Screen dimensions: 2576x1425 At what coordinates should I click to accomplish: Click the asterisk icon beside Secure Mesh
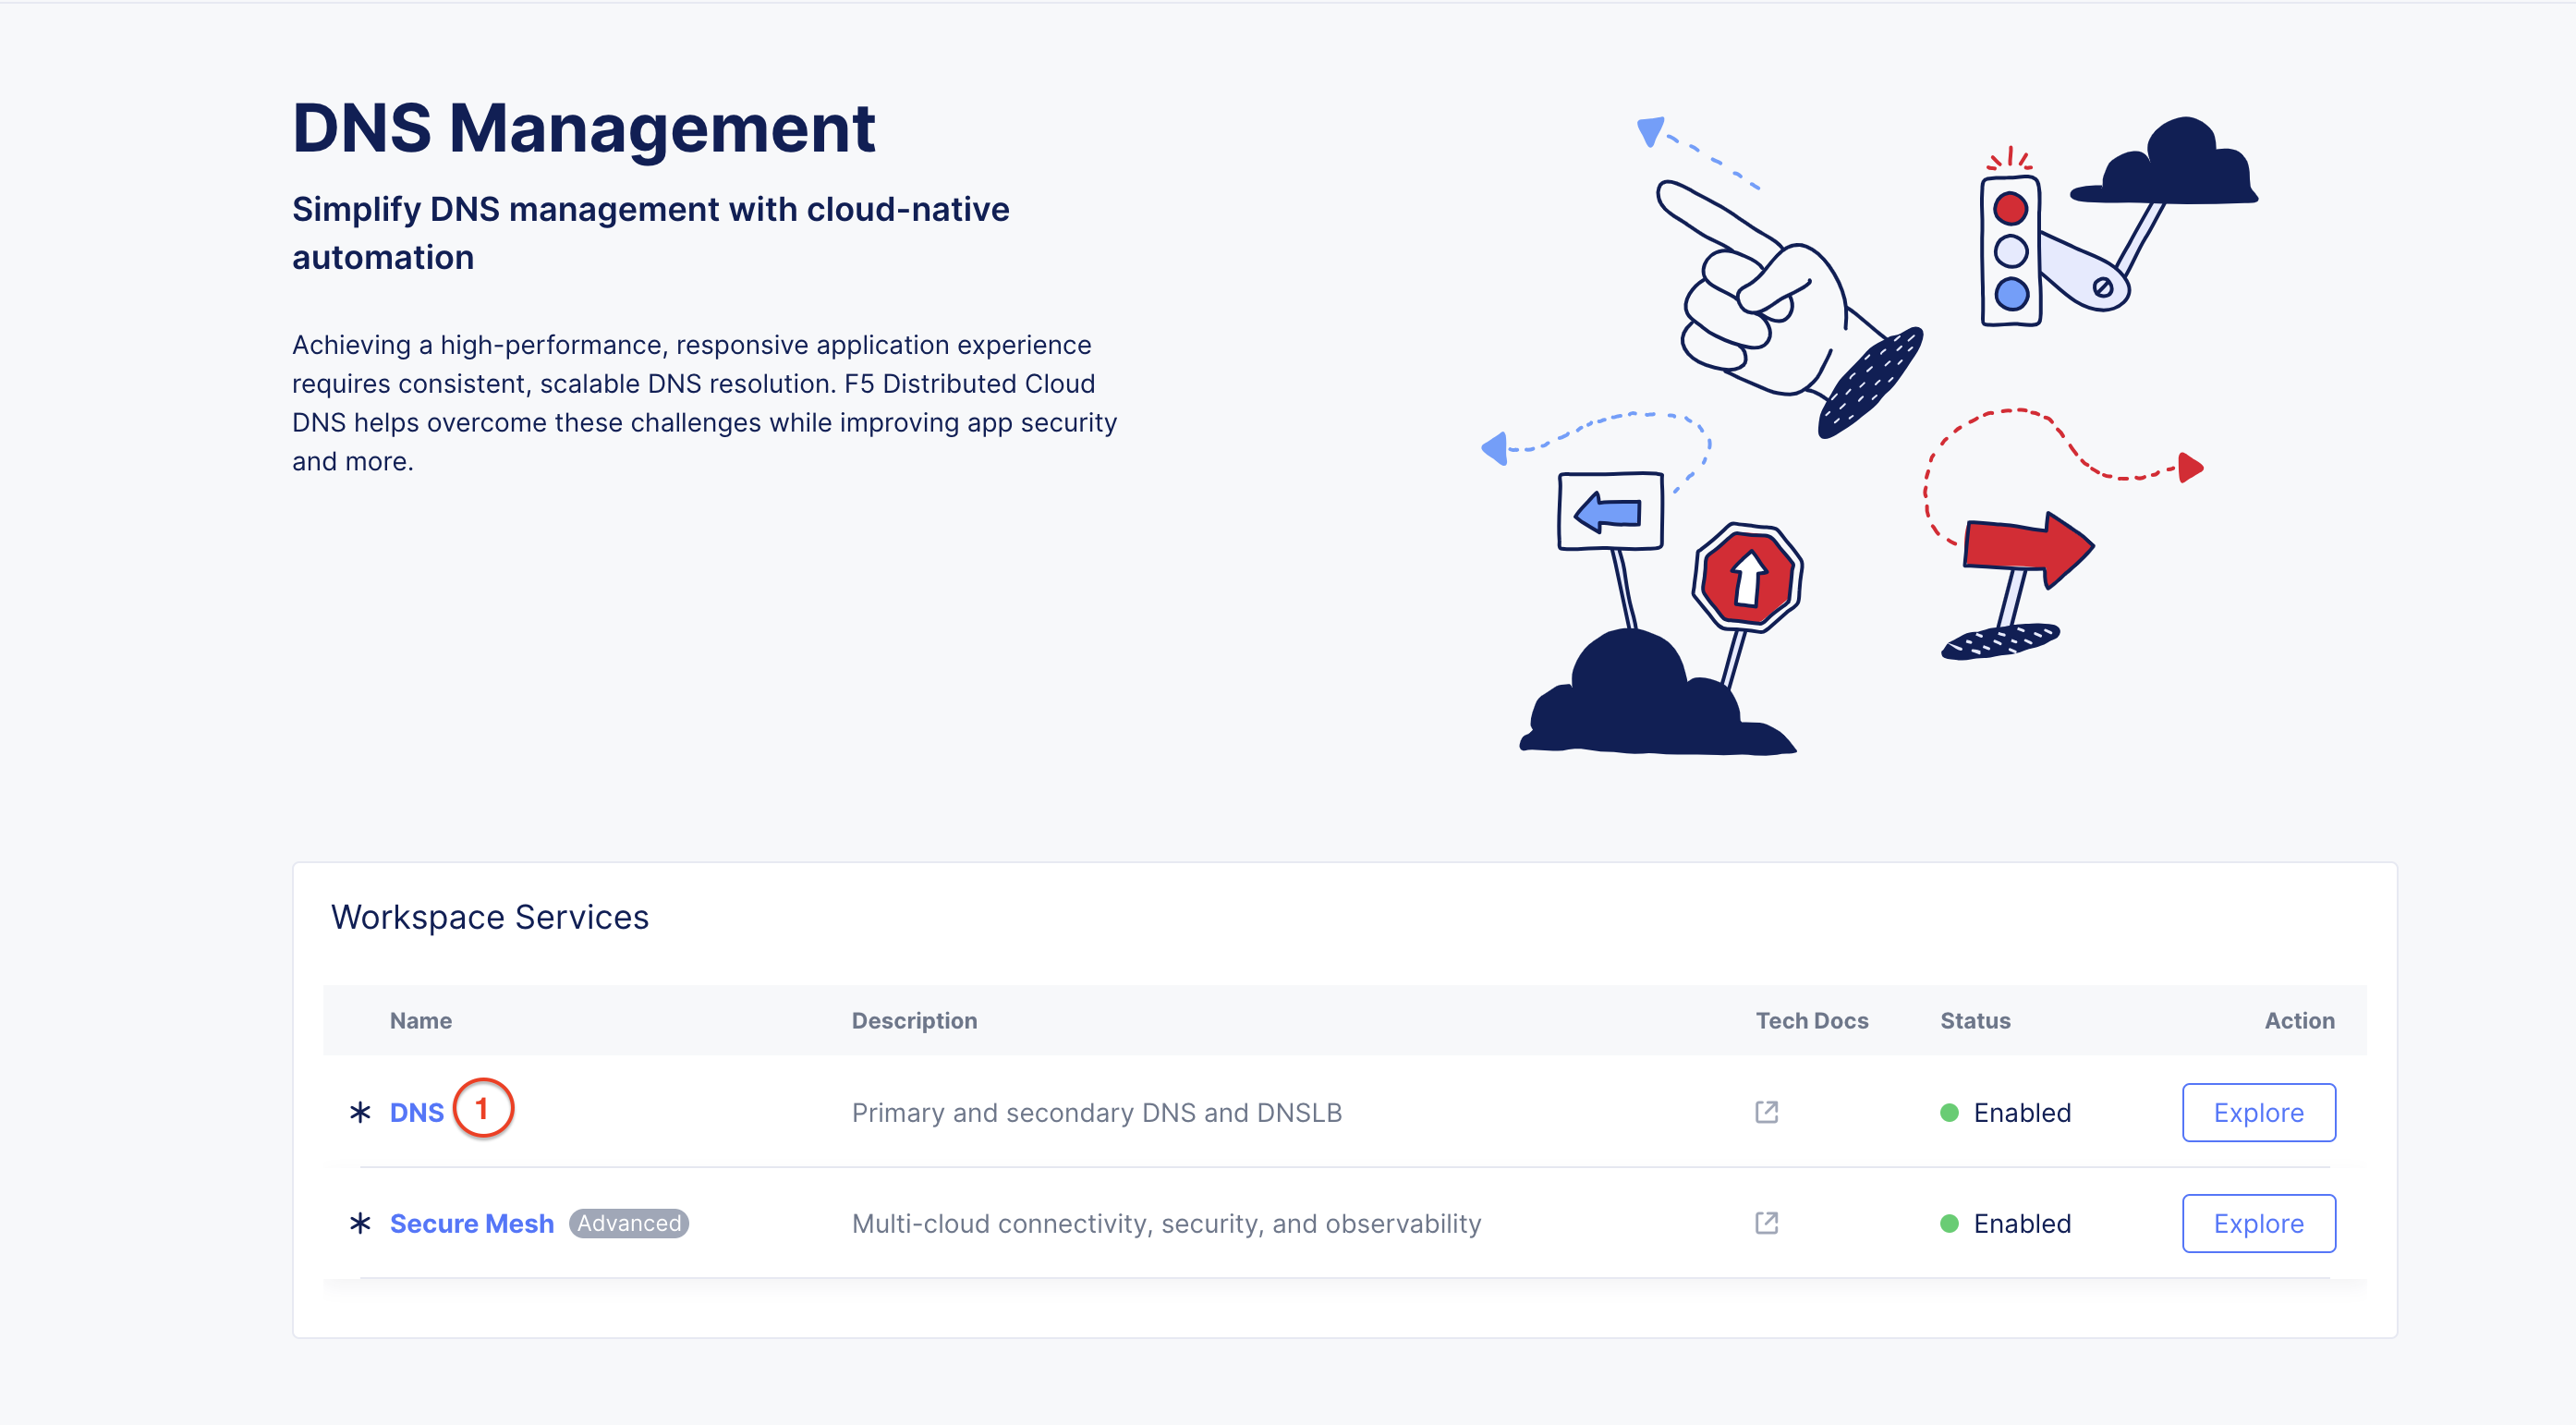tap(360, 1223)
